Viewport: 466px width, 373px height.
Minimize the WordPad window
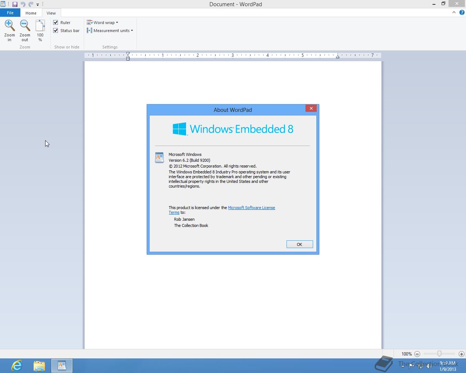pos(434,4)
